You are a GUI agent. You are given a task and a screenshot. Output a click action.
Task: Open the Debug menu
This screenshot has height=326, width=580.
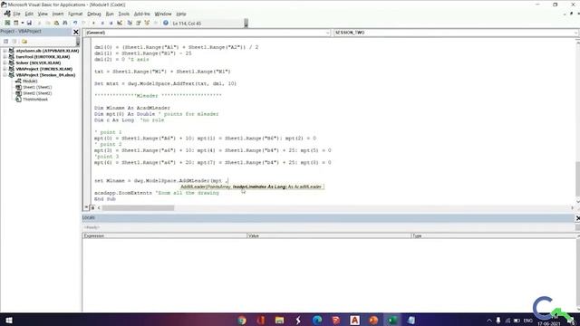coord(94,14)
